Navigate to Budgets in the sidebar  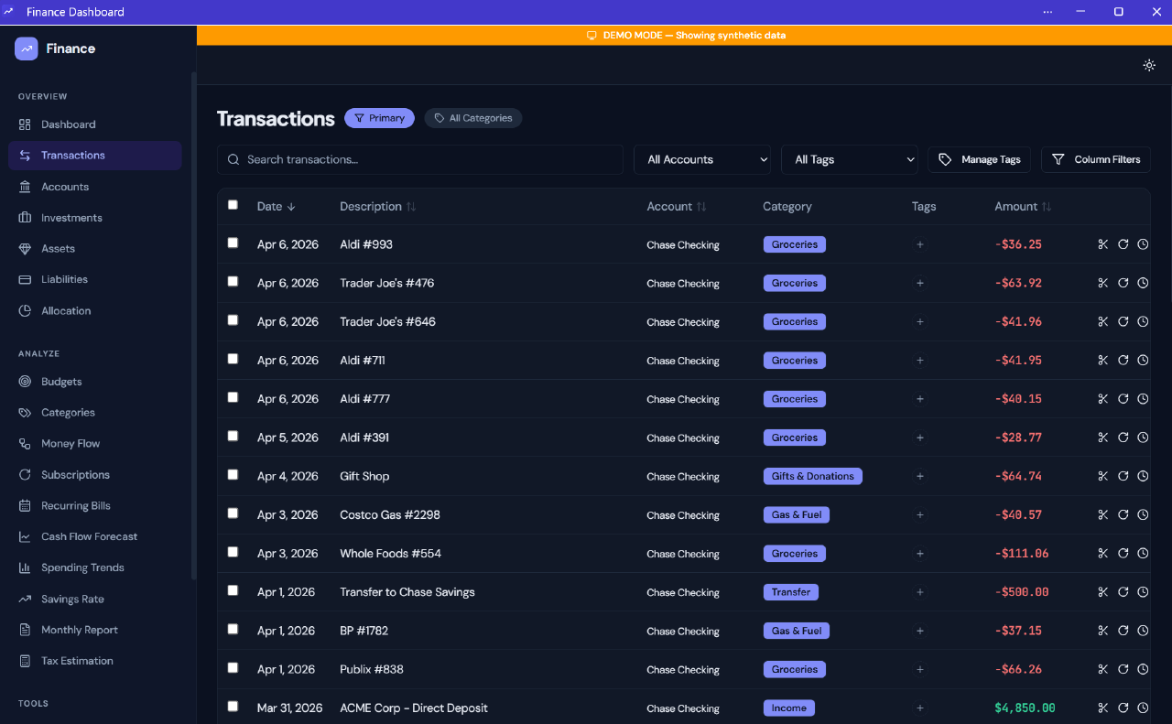tap(60, 382)
